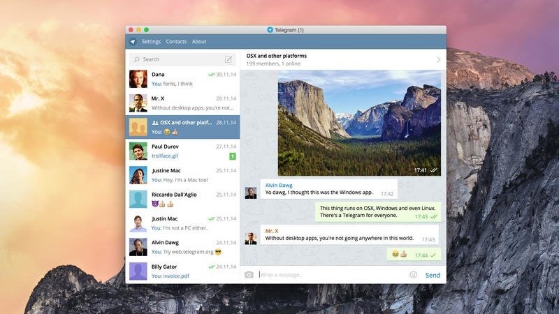This screenshot has width=559, height=314.
Task: Click the Telegram icon in window title bar
Action: pyautogui.click(x=270, y=30)
